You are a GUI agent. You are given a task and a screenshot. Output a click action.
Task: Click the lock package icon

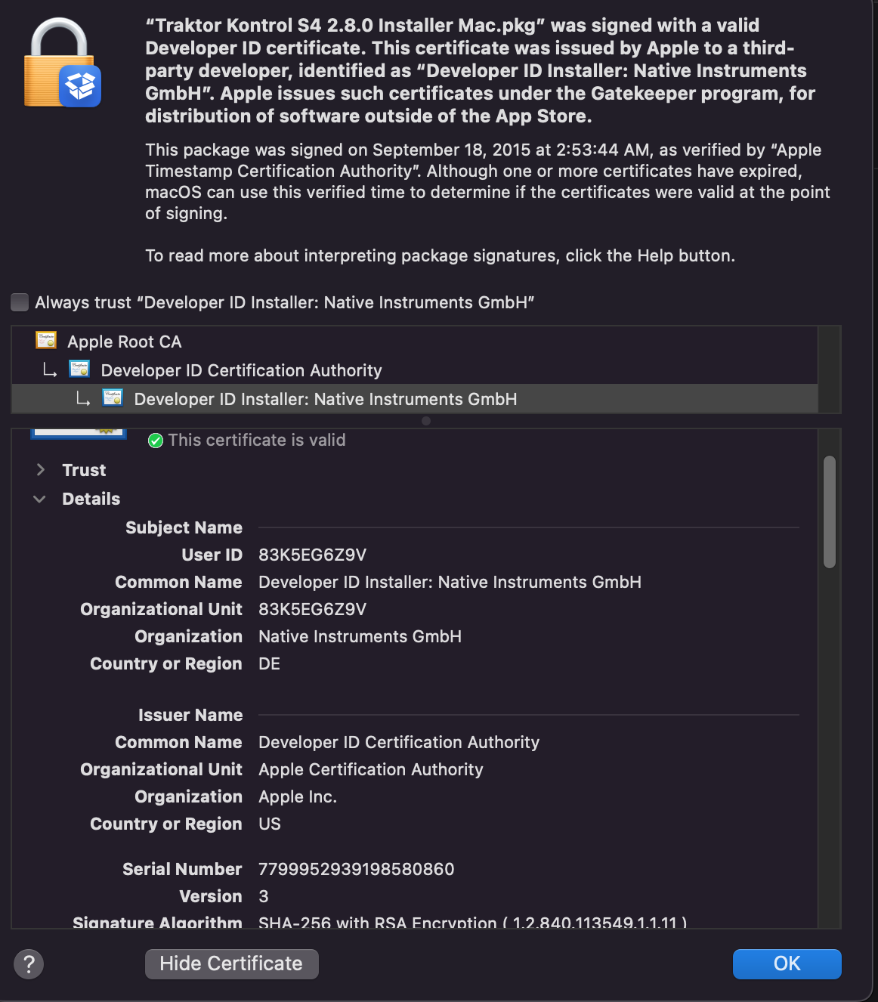click(62, 65)
